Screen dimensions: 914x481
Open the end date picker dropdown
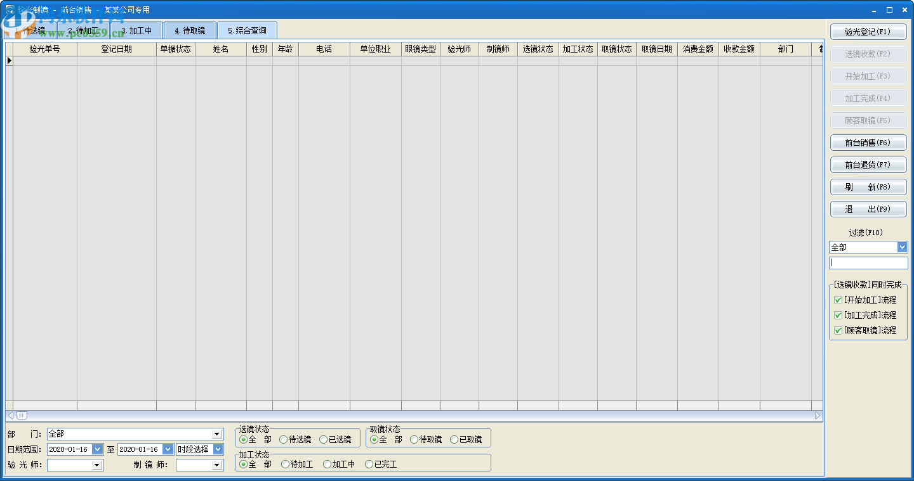[168, 449]
